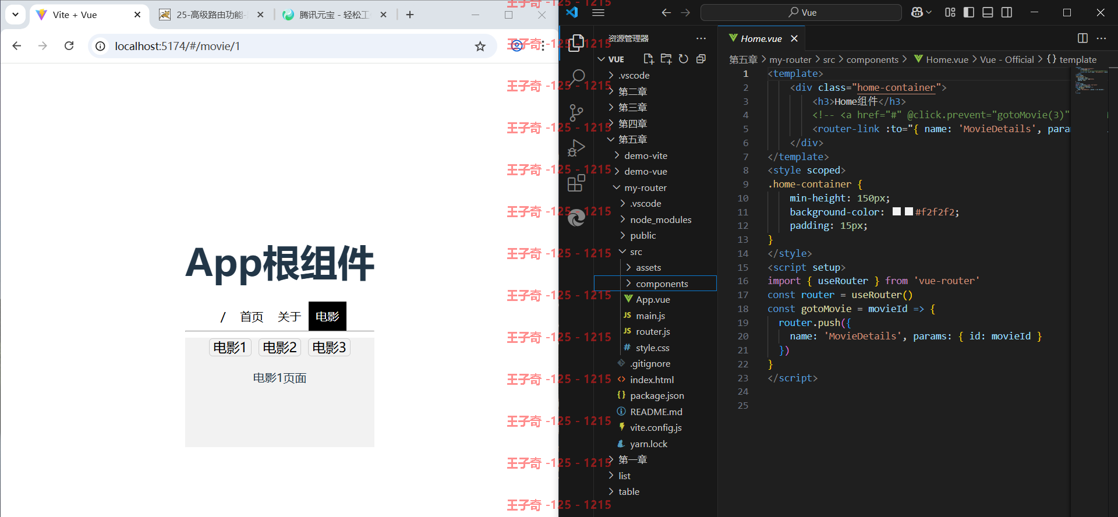The width and height of the screenshot is (1118, 517).
Task: Open the Edge tools icon in activity bar
Action: pyautogui.click(x=576, y=218)
